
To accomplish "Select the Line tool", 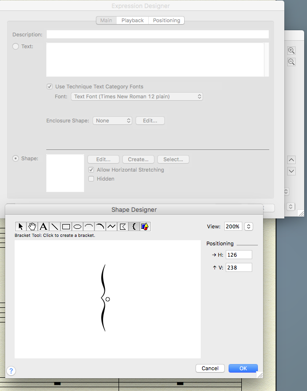I will pyautogui.click(x=55, y=226).
